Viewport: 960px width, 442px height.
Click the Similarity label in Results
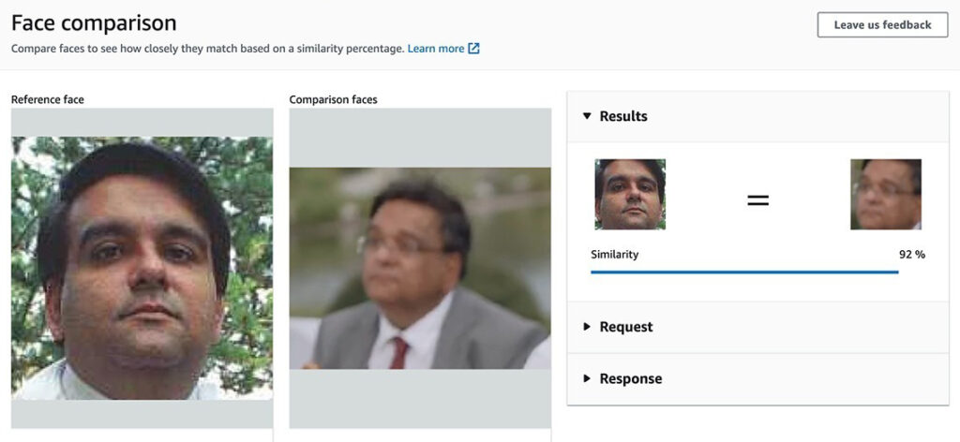[614, 254]
